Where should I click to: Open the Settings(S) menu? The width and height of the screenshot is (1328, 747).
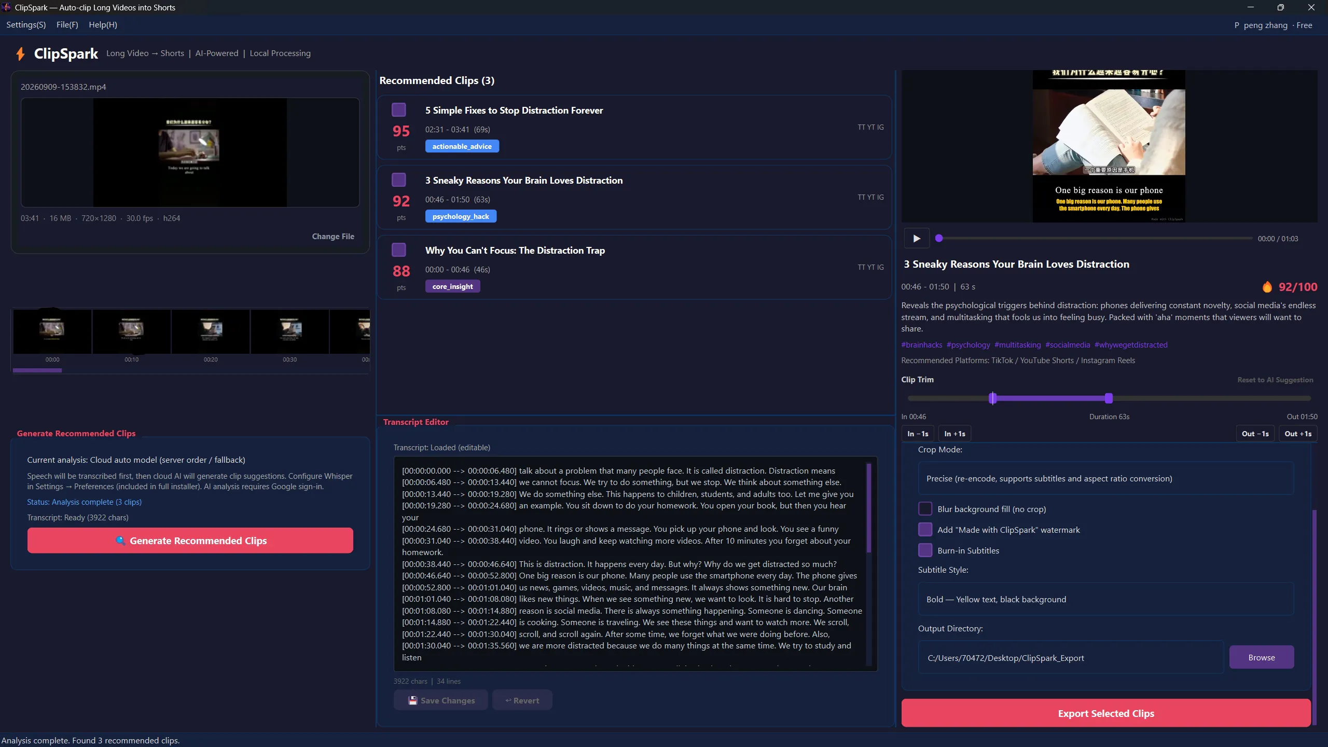click(x=26, y=25)
